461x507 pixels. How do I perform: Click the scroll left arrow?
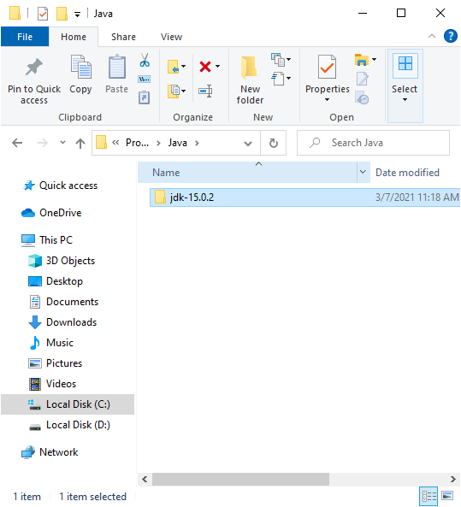pos(145,479)
